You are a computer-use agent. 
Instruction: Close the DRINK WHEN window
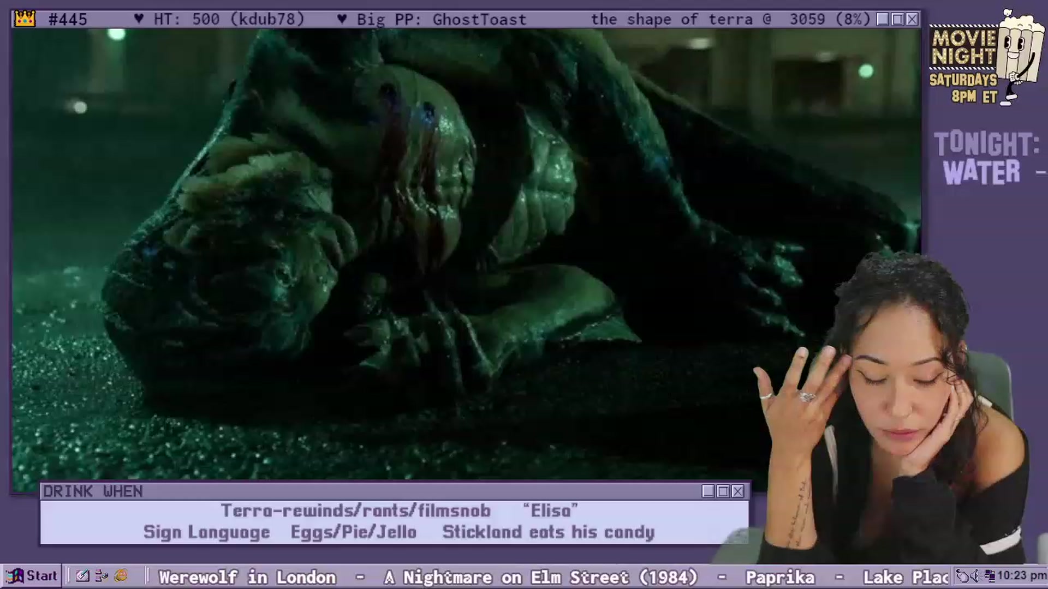(x=738, y=491)
